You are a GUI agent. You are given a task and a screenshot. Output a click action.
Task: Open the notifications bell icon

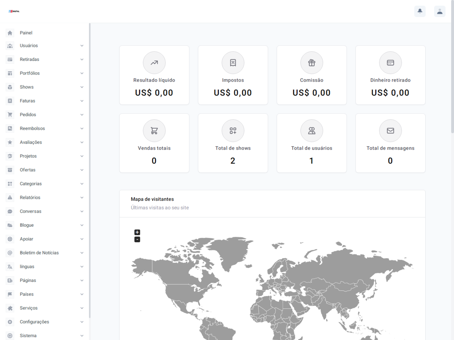point(420,11)
